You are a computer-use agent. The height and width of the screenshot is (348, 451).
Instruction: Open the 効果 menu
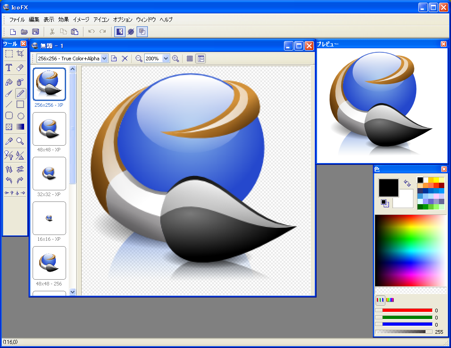click(63, 20)
